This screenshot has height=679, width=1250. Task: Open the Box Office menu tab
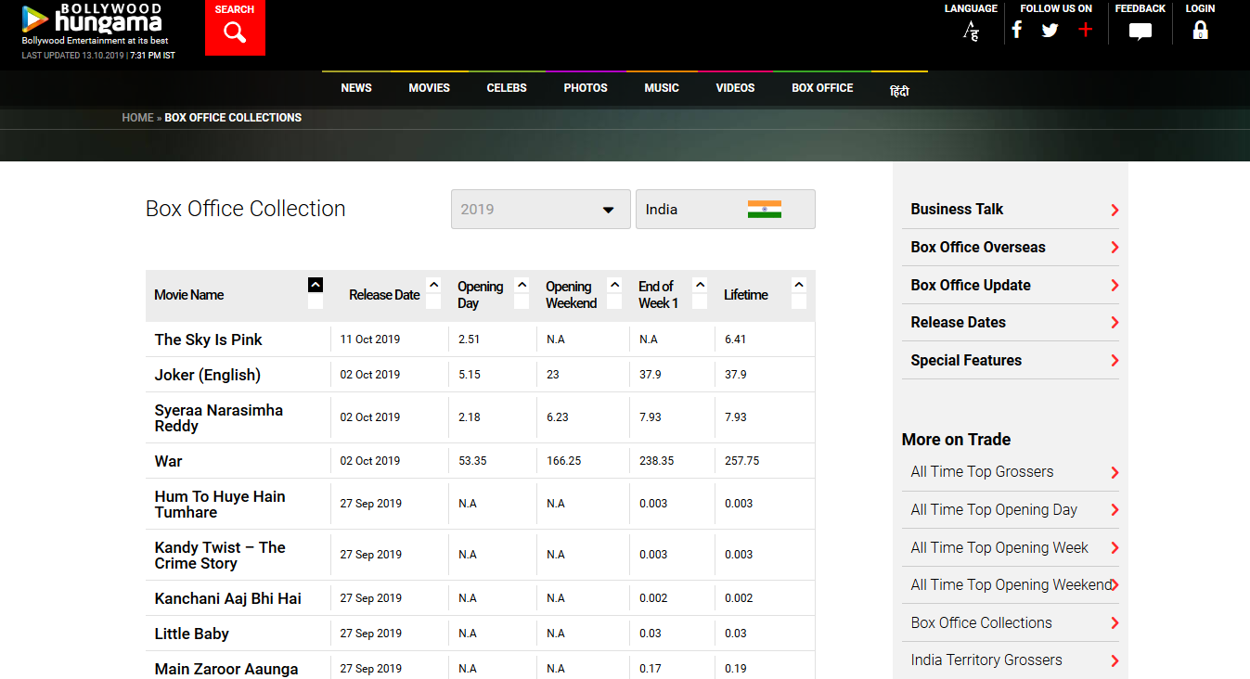coord(822,88)
